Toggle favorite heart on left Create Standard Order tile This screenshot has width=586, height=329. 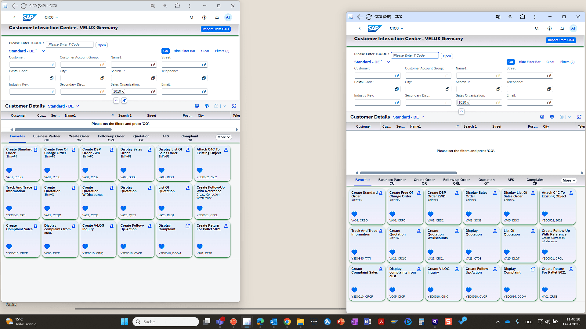pos(9,171)
